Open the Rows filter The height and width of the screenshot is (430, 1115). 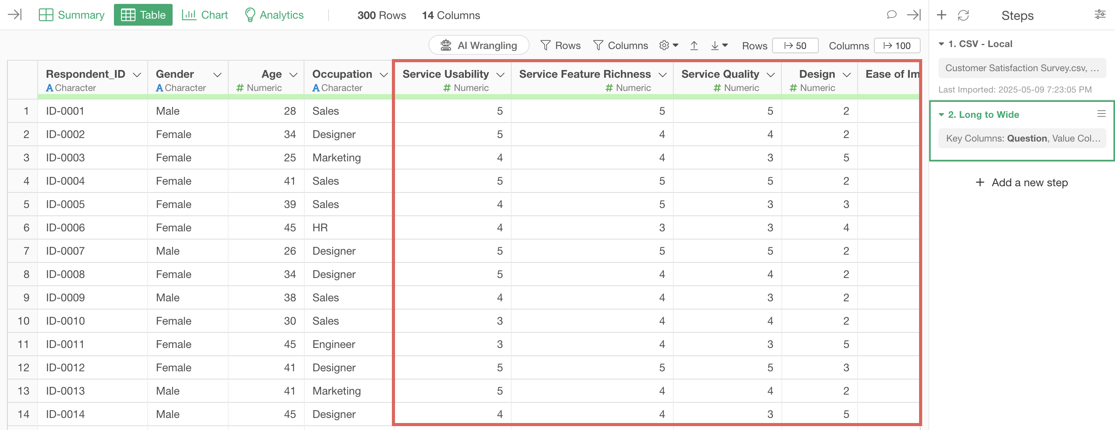coord(561,45)
